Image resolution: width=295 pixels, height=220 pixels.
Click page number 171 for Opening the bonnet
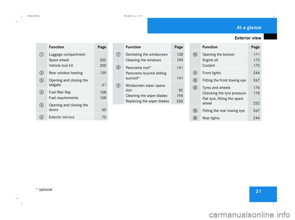pos(257,55)
